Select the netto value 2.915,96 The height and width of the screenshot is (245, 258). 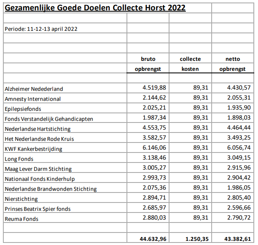coord(239,168)
